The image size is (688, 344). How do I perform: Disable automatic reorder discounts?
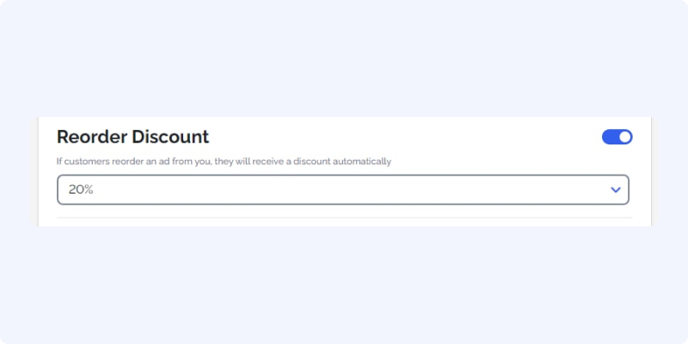[617, 137]
